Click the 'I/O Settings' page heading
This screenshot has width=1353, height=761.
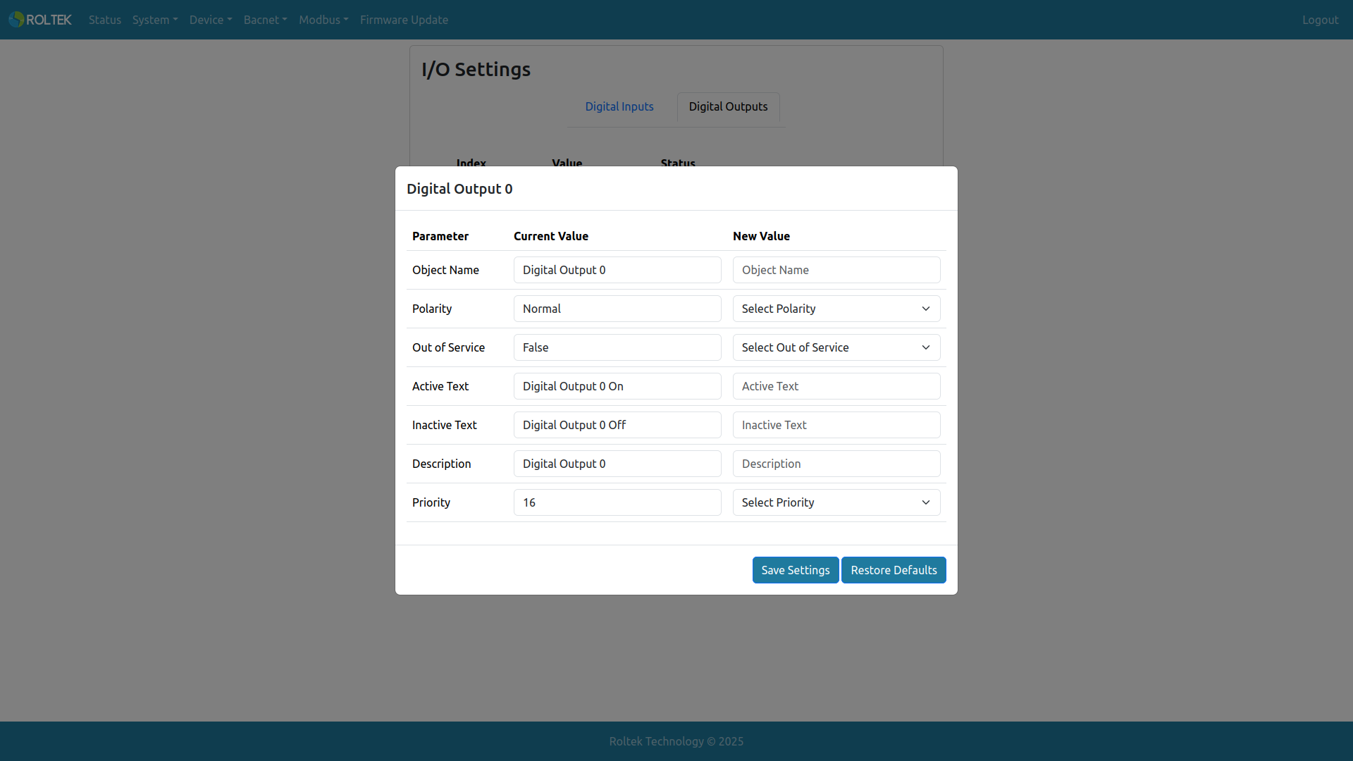tap(476, 69)
